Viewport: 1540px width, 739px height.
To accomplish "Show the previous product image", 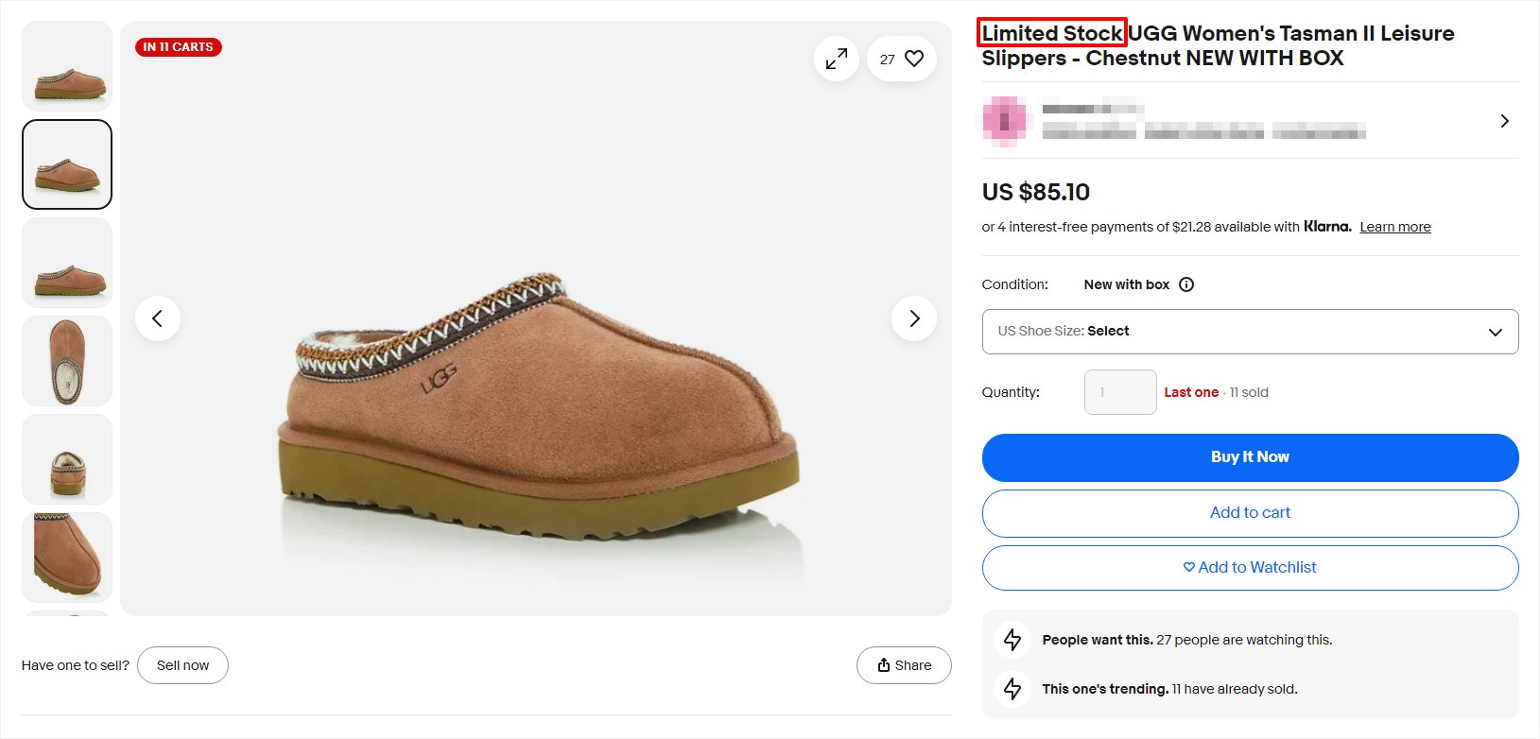I will [158, 318].
